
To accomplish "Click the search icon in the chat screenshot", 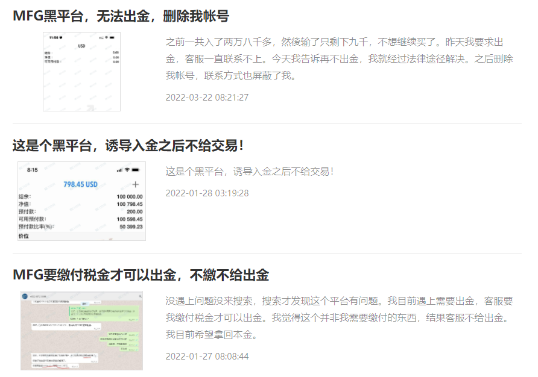I will [x=139, y=296].
